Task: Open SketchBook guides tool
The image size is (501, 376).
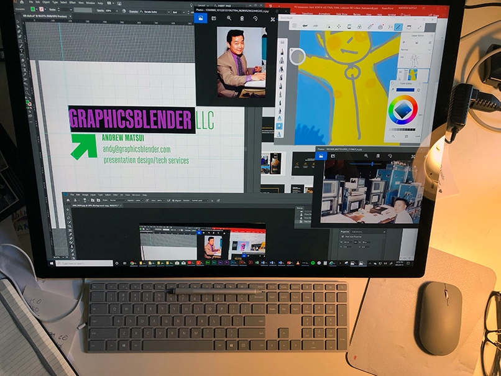Action: point(359,27)
